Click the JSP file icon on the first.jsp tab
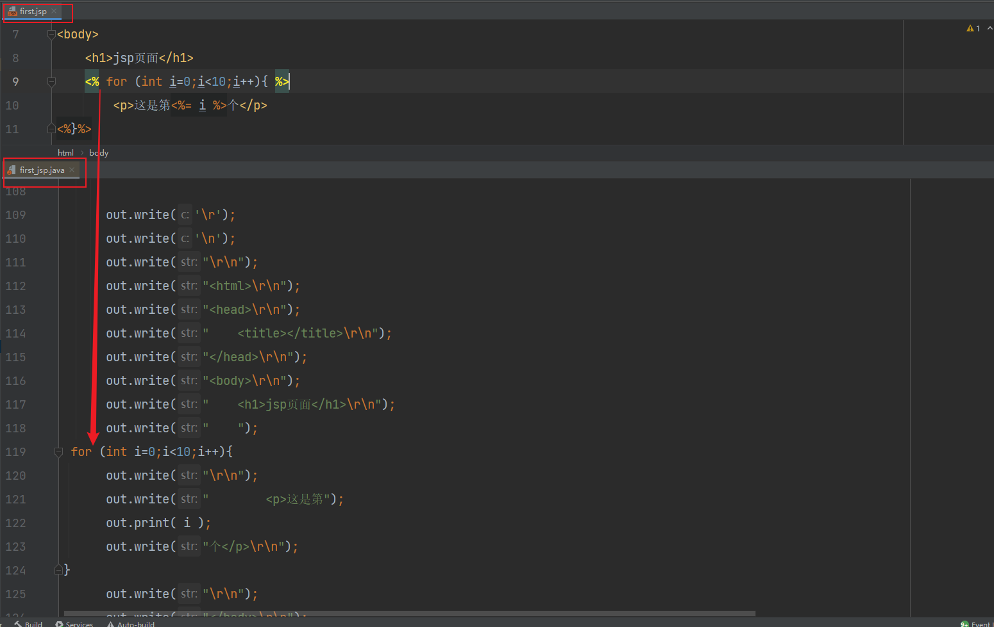 [x=12, y=11]
